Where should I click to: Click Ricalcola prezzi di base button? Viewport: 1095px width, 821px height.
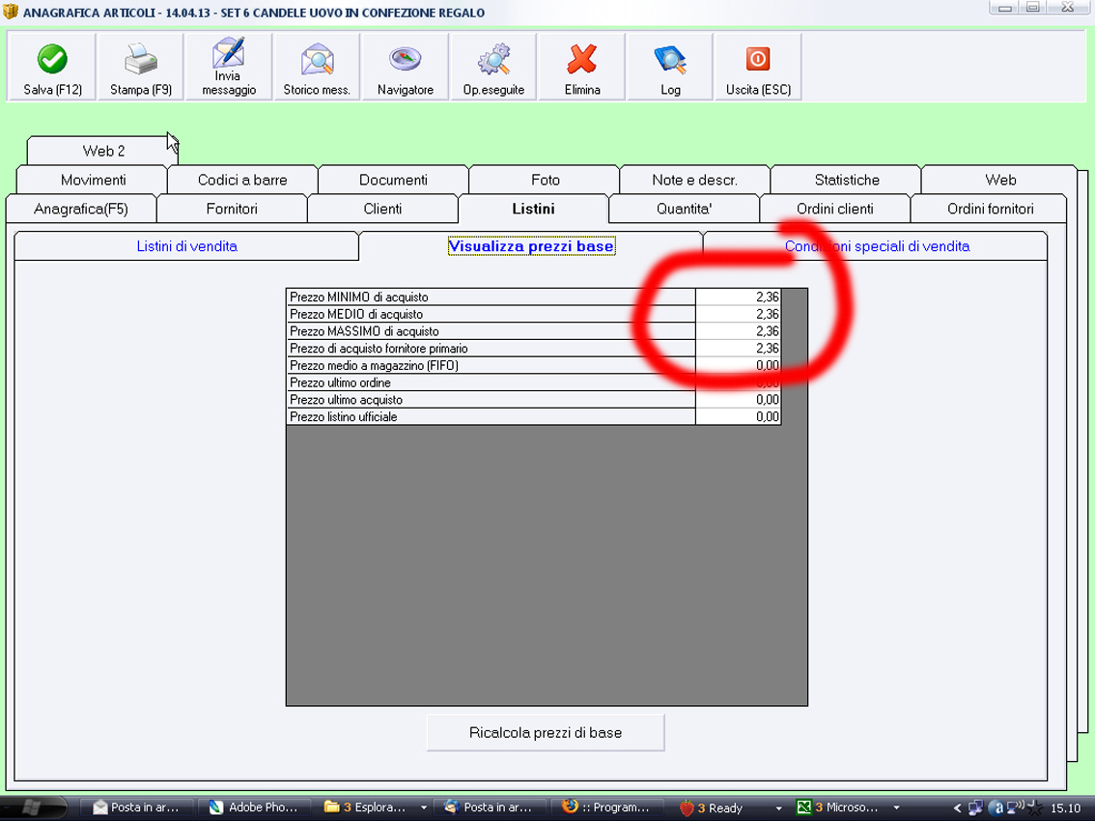[546, 732]
